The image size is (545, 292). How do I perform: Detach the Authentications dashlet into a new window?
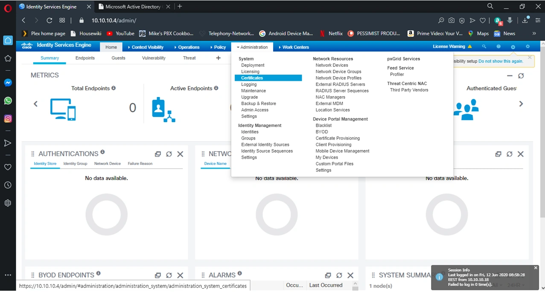(158, 154)
